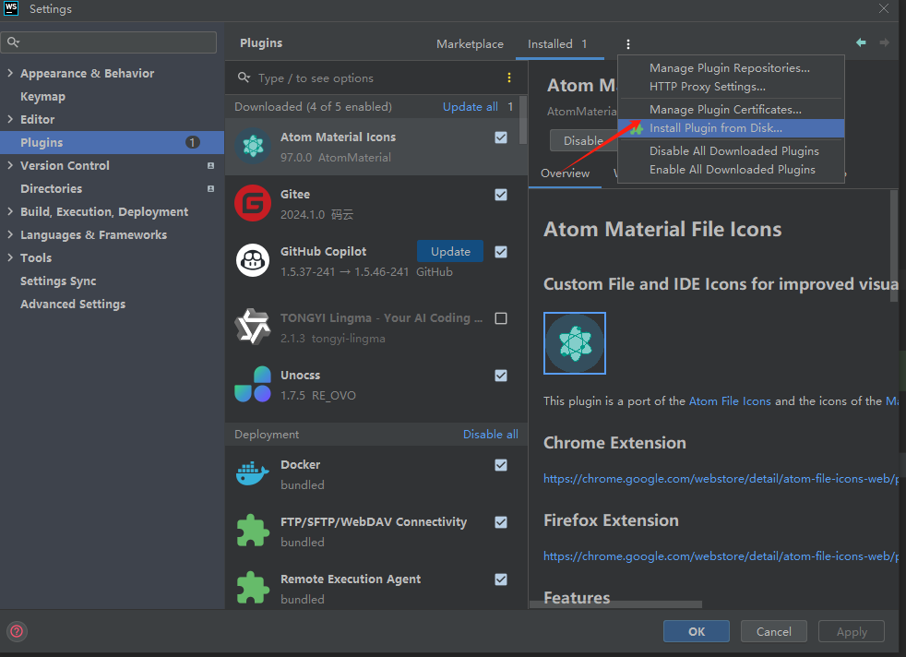Disable the Atom Material Icons plugin checkbox
Image resolution: width=906 pixels, height=657 pixels.
pyautogui.click(x=501, y=137)
